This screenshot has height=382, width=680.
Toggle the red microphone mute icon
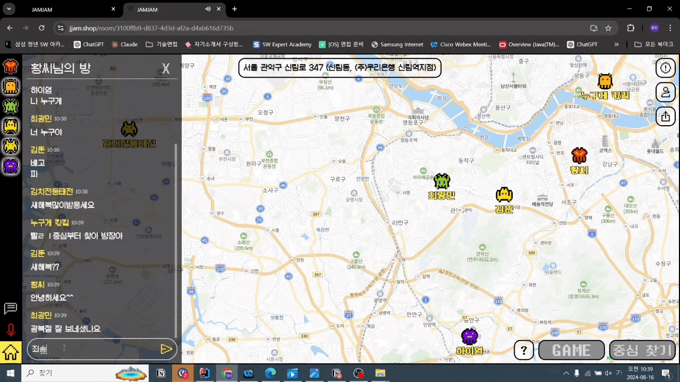tap(11, 330)
